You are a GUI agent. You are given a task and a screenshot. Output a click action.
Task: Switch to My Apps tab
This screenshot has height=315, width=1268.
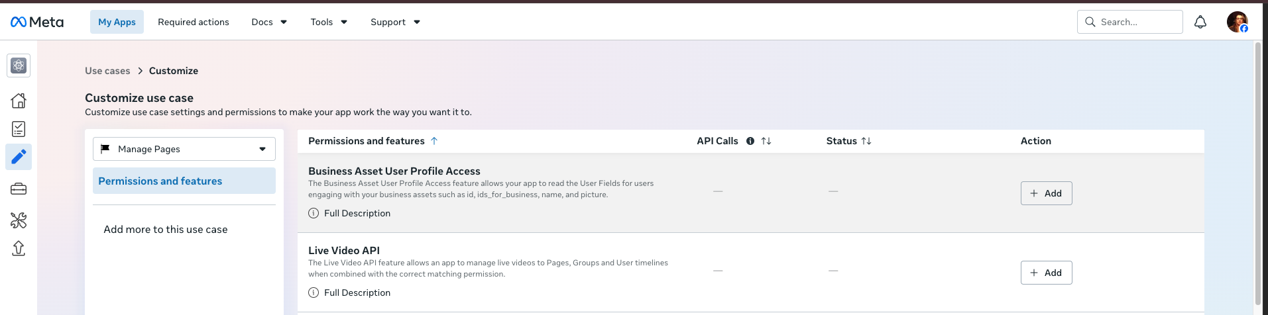pyautogui.click(x=117, y=22)
